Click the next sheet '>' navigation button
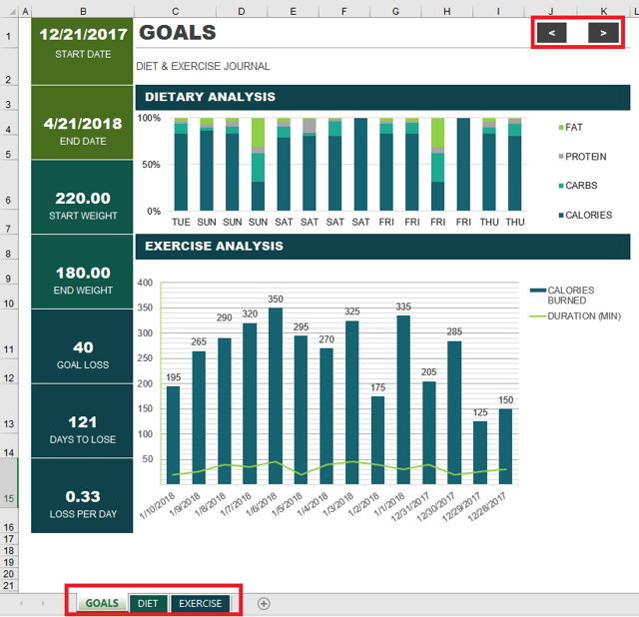 (x=603, y=33)
